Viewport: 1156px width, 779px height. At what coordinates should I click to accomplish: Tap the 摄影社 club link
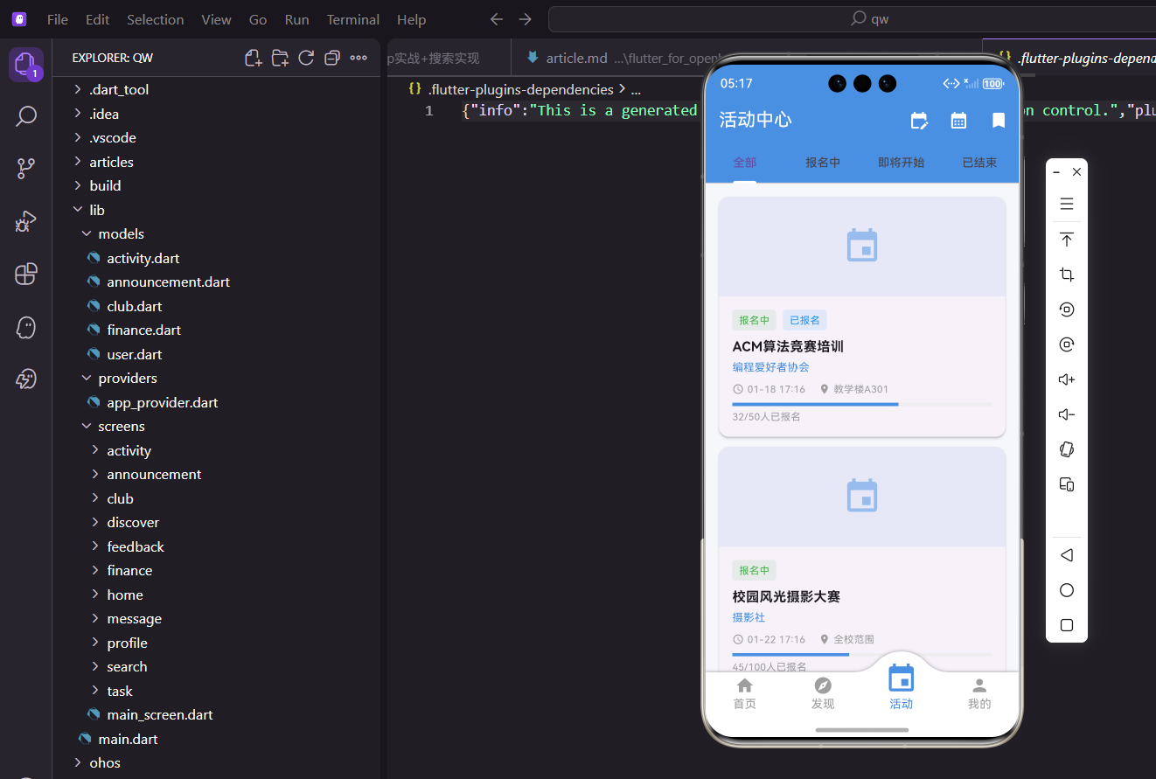click(749, 617)
